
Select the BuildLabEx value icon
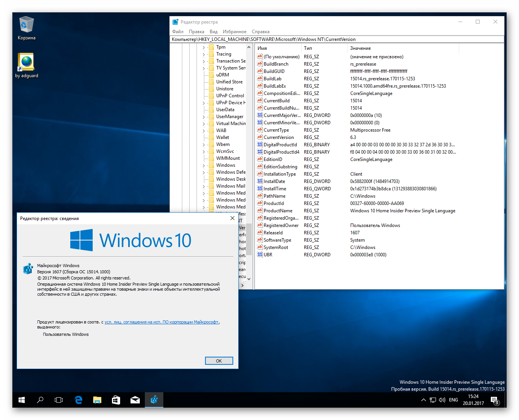(260, 86)
